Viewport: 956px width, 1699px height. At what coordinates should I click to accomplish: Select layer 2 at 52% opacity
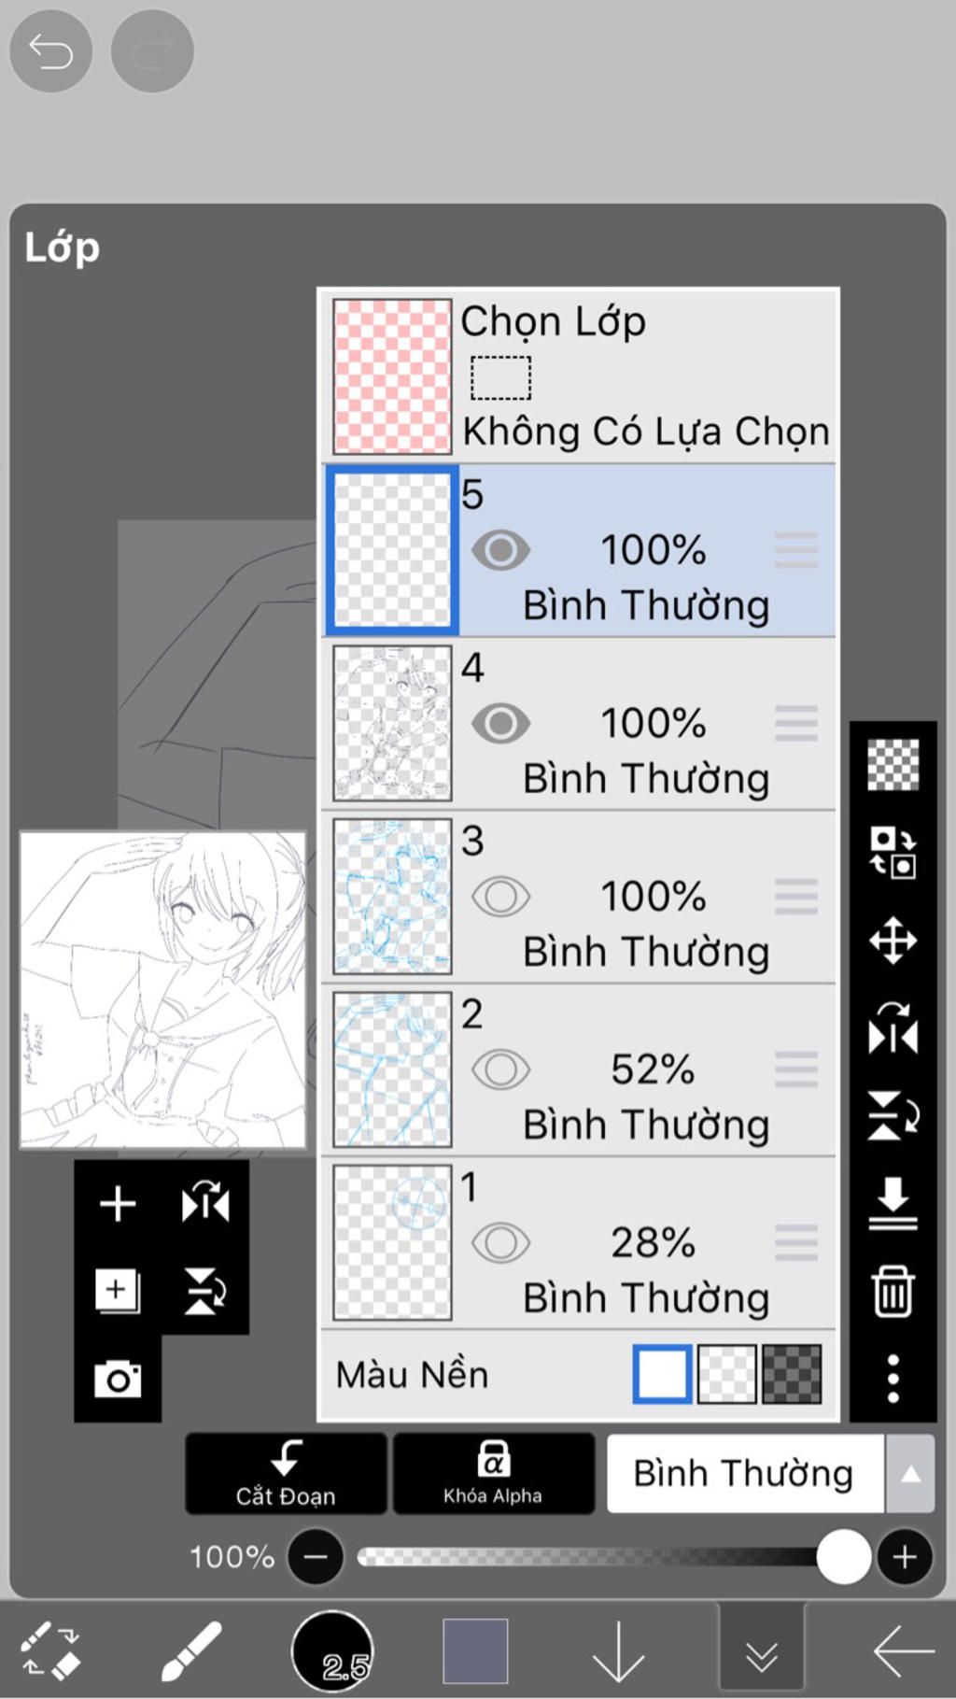[644, 1069]
